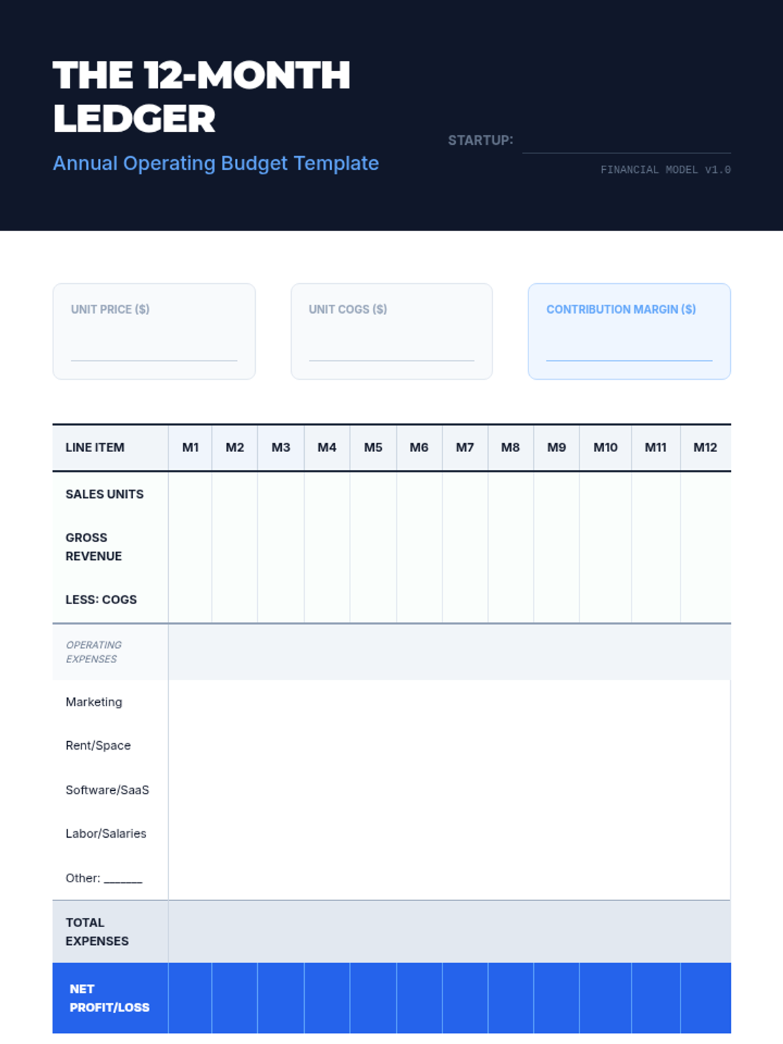Click the M1 column header
Image resolution: width=783 pixels, height=1044 pixels.
(x=191, y=448)
